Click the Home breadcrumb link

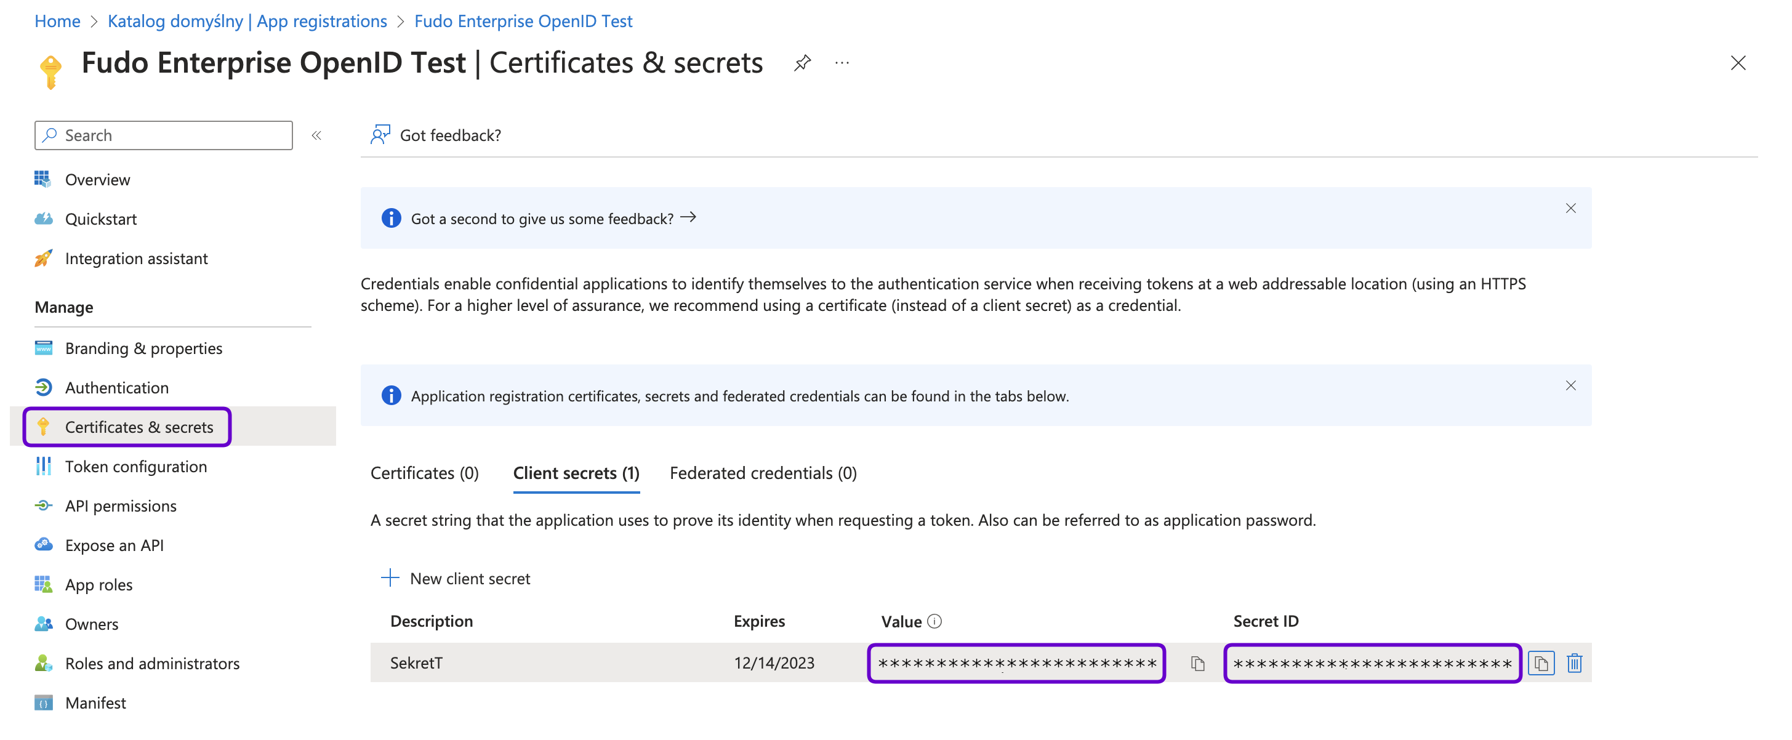point(57,21)
